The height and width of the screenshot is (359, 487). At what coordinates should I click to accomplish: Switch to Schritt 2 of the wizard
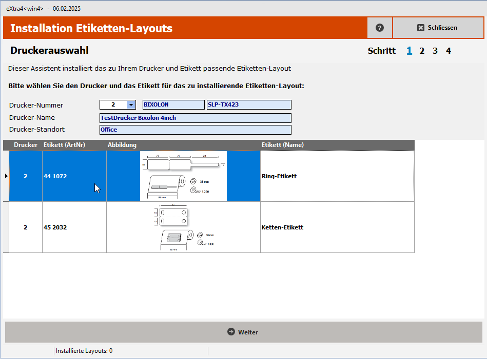[x=422, y=51]
